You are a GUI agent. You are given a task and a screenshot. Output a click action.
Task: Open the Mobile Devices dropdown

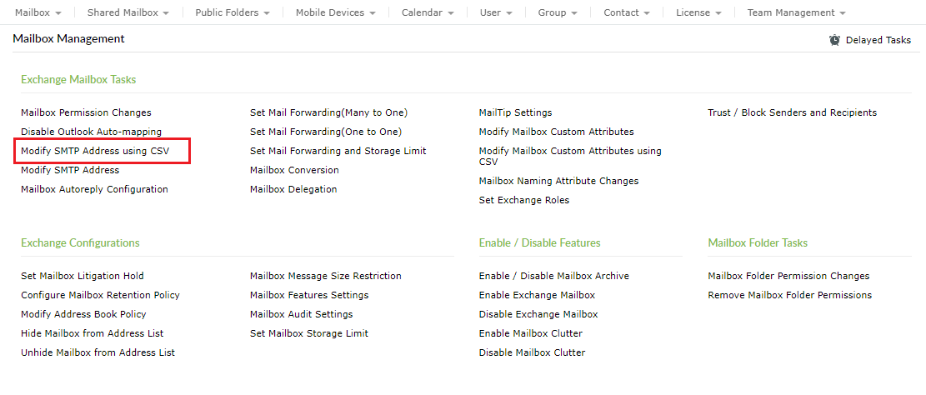coord(335,12)
